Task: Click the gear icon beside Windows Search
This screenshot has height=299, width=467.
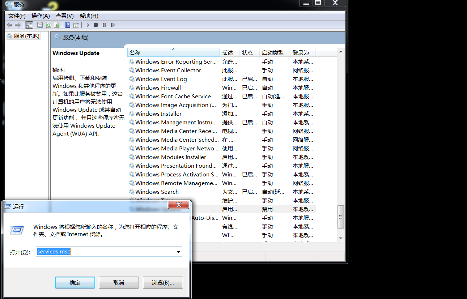Action: [x=132, y=192]
